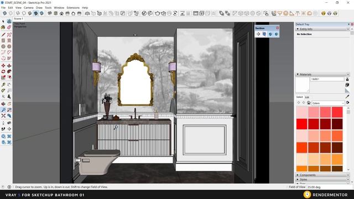The height and width of the screenshot is (199, 354).
Task: Toggle Display Section Cuts in Section toolbar
Action: (x=270, y=34)
